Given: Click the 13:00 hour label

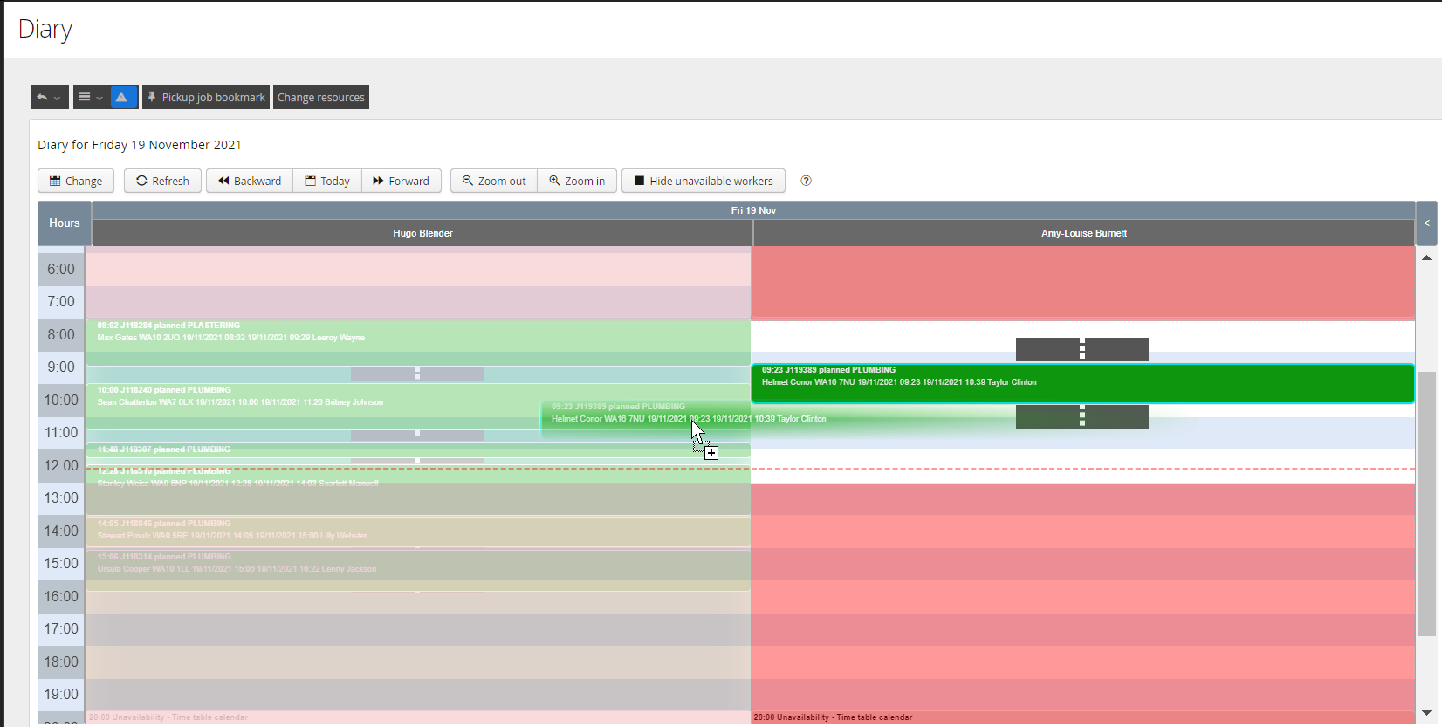Looking at the screenshot, I should click(61, 497).
